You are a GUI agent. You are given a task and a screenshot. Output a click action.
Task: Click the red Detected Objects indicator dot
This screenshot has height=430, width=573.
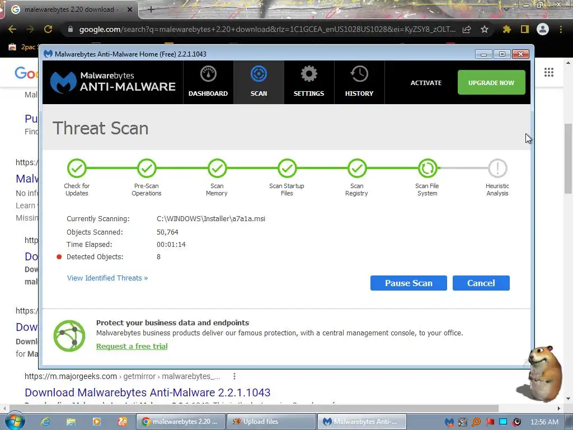(x=59, y=256)
